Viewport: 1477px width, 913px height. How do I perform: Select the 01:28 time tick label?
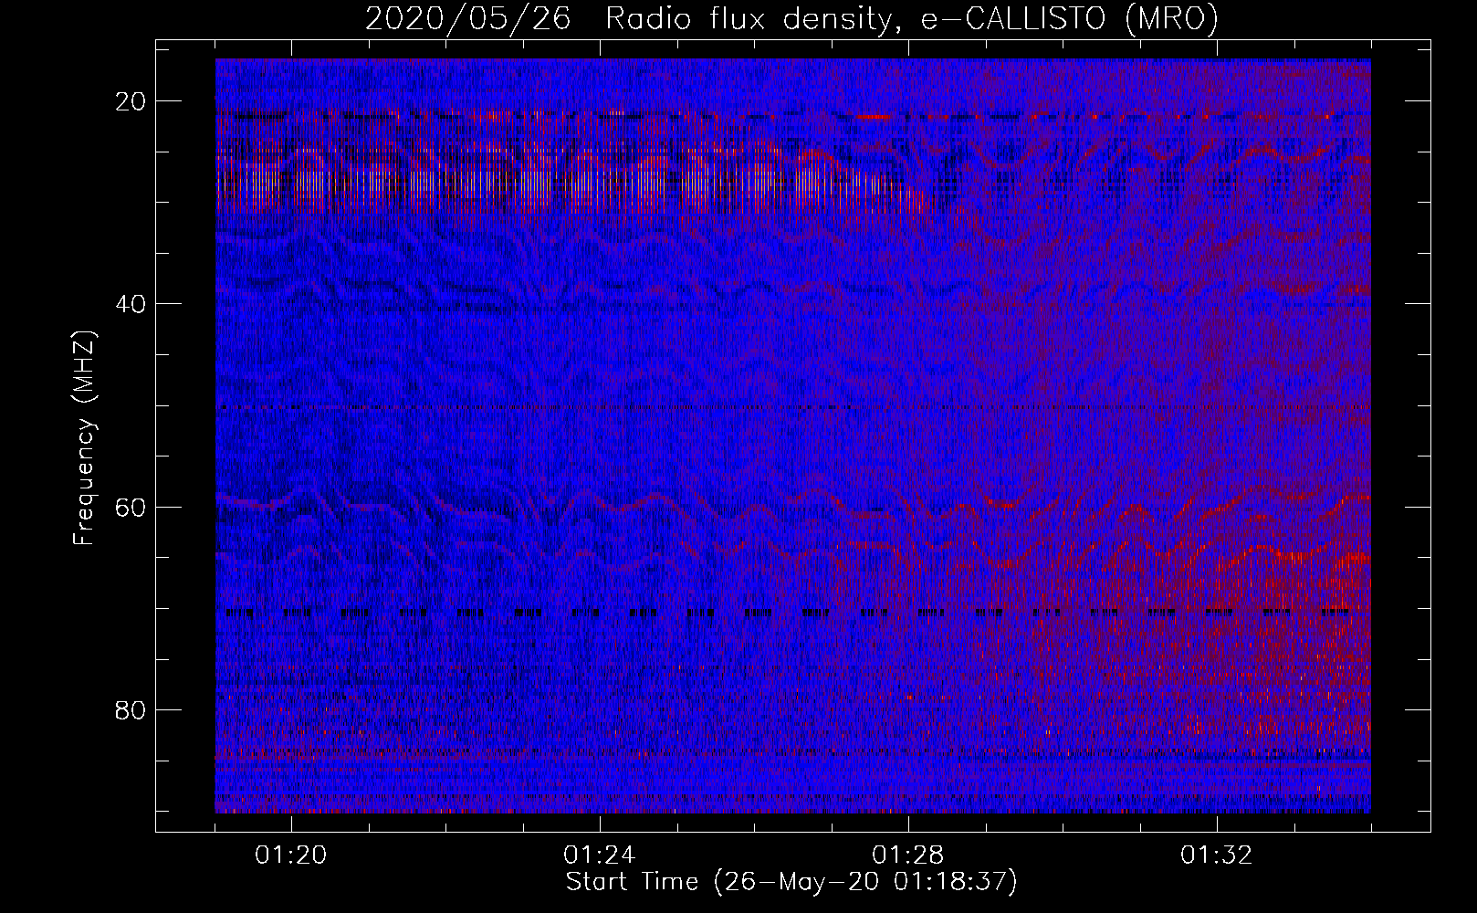click(908, 855)
